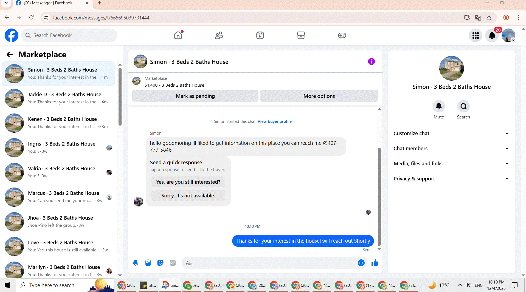Image resolution: width=526 pixels, height=292 pixels.
Task: Click the voice clip microphone icon
Action: 136,263
